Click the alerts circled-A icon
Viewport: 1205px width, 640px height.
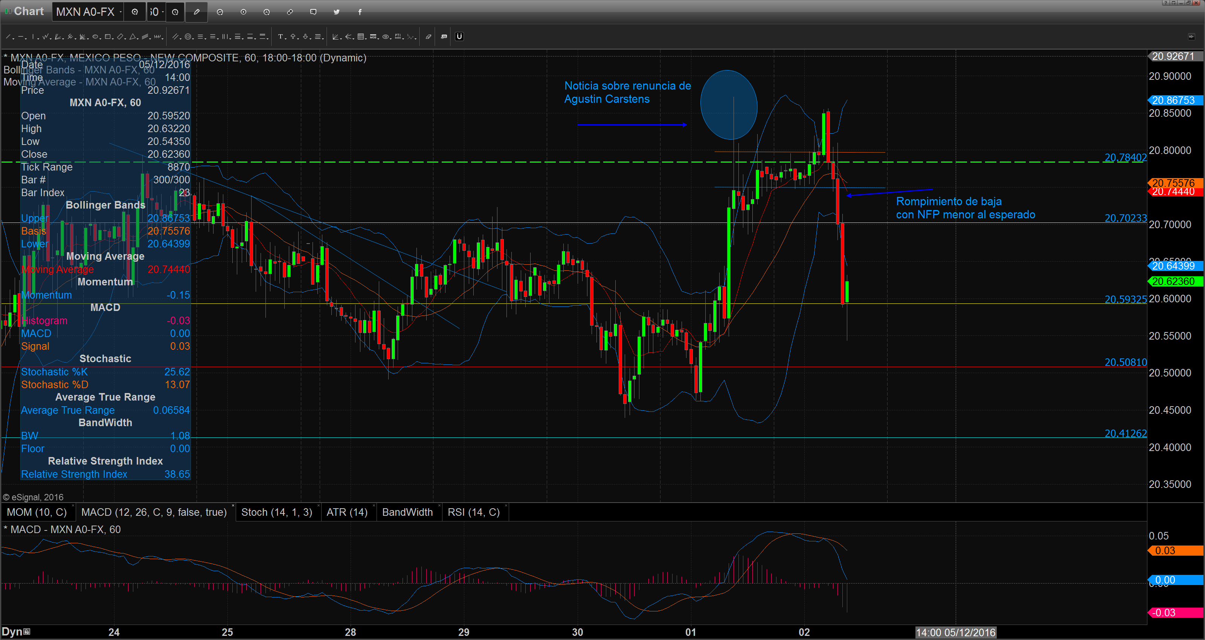coord(267,12)
